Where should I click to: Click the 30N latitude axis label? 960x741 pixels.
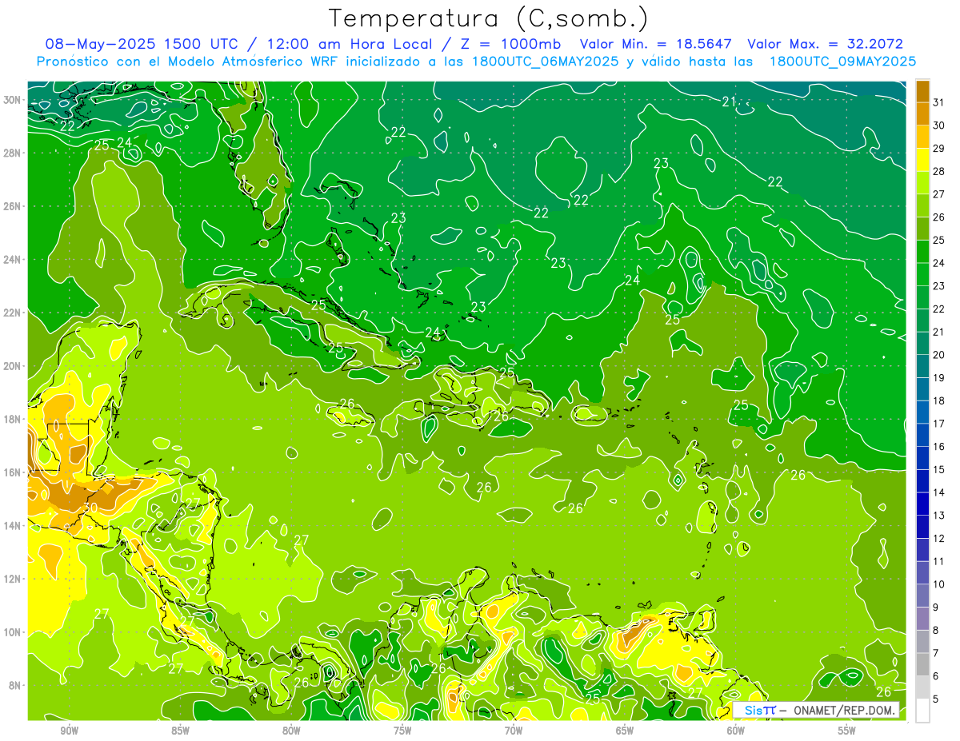(12, 100)
